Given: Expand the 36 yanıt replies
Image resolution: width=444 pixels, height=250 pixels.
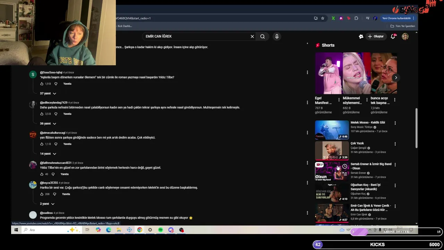Looking at the screenshot, I should (x=48, y=124).
